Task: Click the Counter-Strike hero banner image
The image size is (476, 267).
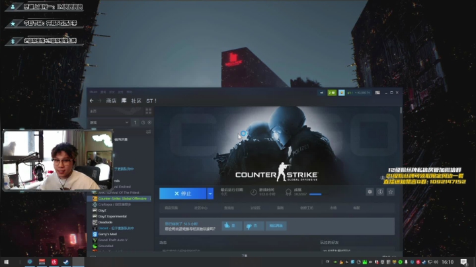Action: point(277,145)
